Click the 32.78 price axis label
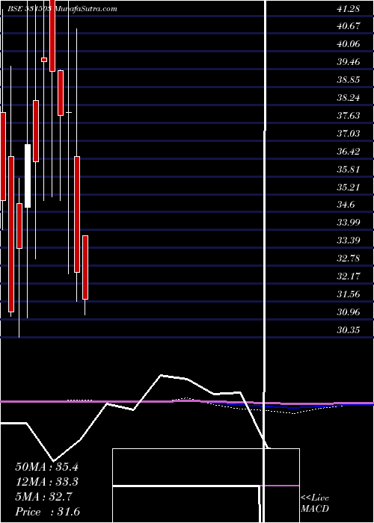Viewport: 374px width, 523px height. [x=348, y=259]
